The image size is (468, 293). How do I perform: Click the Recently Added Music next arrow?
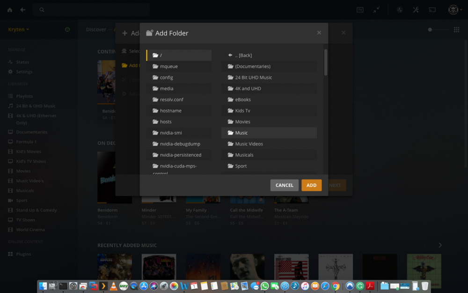pos(440,245)
